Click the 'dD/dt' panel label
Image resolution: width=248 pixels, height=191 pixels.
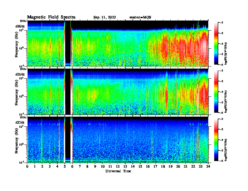pyautogui.click(x=20, y=74)
